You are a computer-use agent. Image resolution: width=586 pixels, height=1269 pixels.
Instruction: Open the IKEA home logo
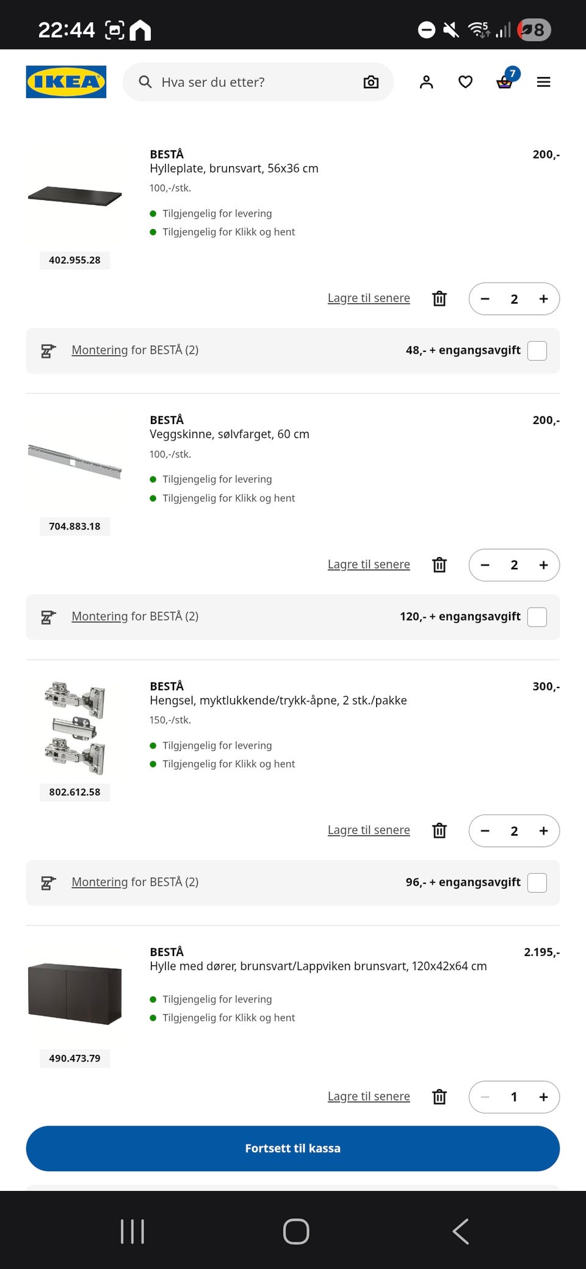(66, 82)
